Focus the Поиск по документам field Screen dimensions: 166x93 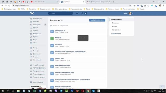pos(78,26)
